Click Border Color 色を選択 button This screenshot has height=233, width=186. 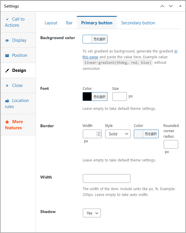coord(151,134)
